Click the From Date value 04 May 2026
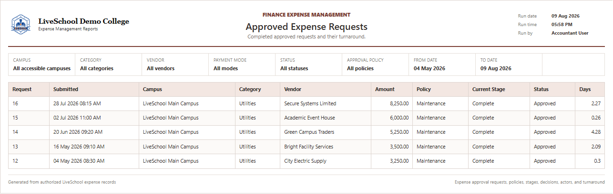Screen dimensions: 613x194 429,68
